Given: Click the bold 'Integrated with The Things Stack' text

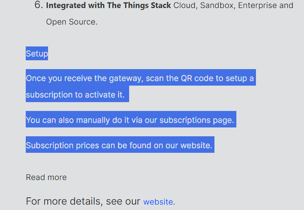Looking at the screenshot, I should coord(108,5).
